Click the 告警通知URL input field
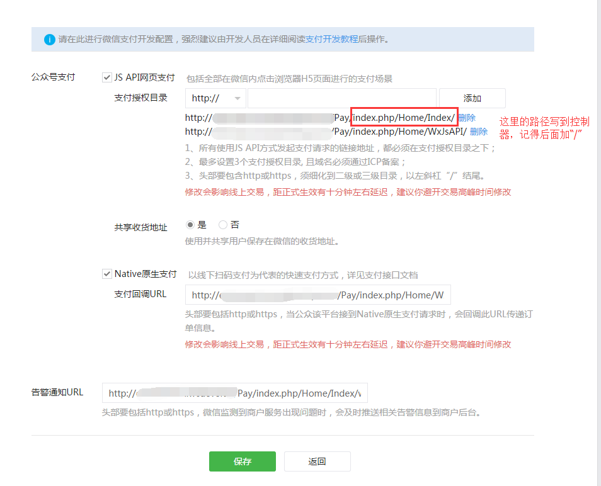601x486 pixels. 234,393
